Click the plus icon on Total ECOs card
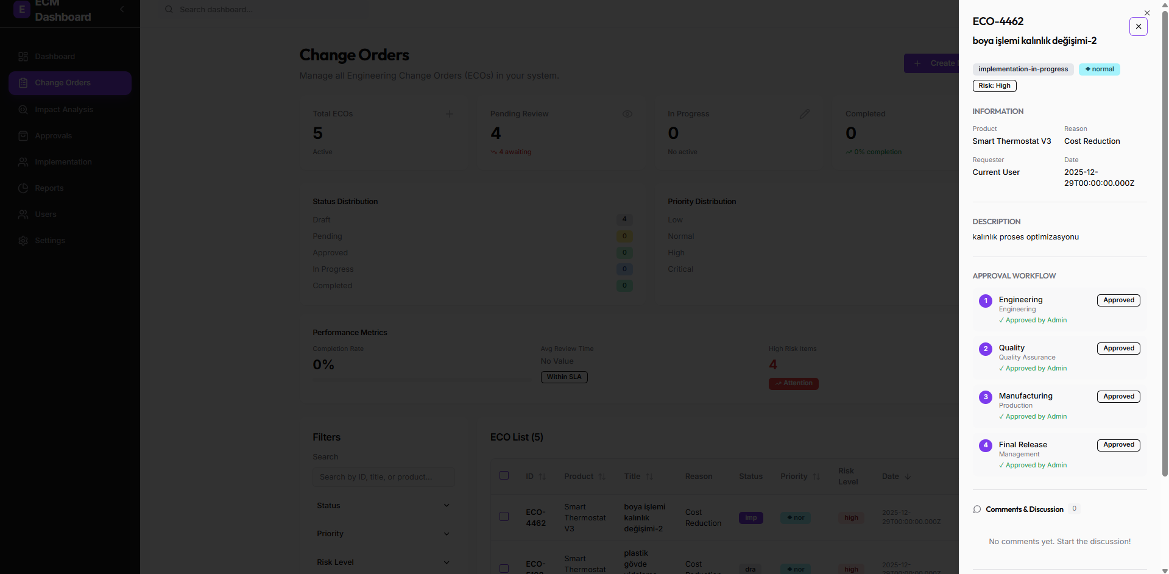 pyautogui.click(x=450, y=114)
